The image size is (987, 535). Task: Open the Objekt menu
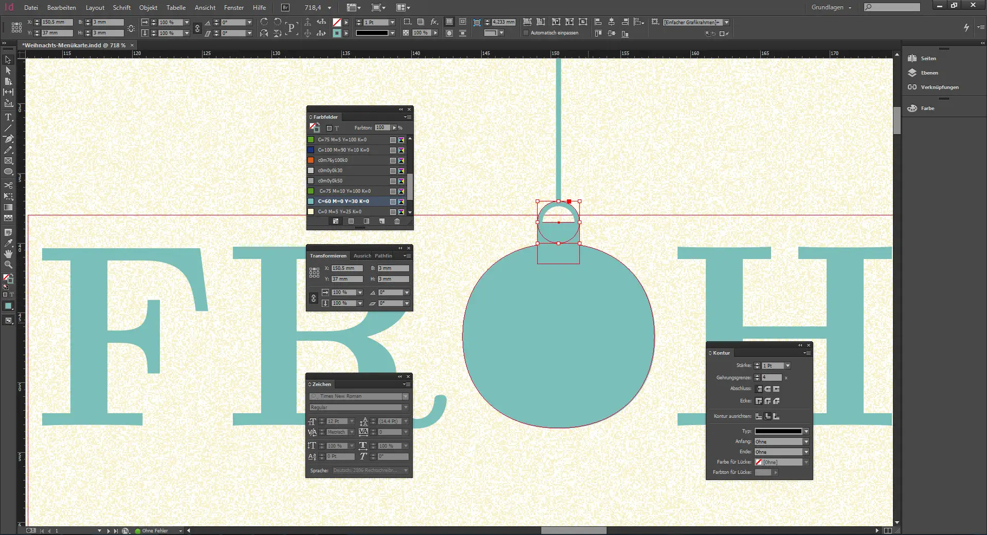click(x=148, y=8)
